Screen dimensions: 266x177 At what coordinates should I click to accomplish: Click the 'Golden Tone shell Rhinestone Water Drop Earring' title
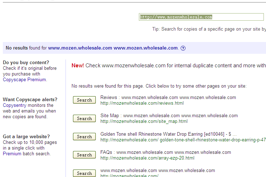click(x=168, y=134)
